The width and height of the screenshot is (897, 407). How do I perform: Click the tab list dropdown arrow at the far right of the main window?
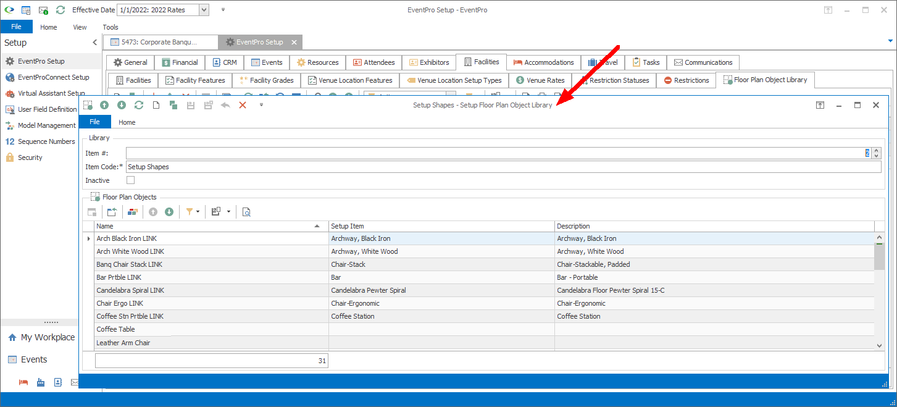(x=890, y=41)
